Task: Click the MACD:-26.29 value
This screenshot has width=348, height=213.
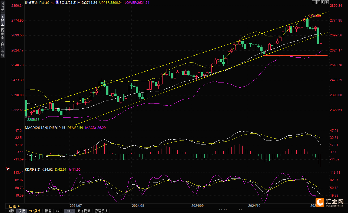Action: click(x=95, y=128)
